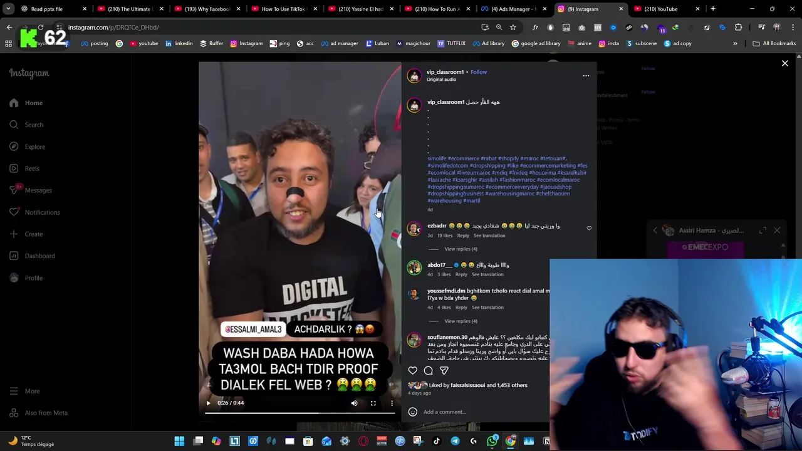Open Dashboard from the sidebar
Viewport: 802px width, 451px height.
pyautogui.click(x=32, y=256)
